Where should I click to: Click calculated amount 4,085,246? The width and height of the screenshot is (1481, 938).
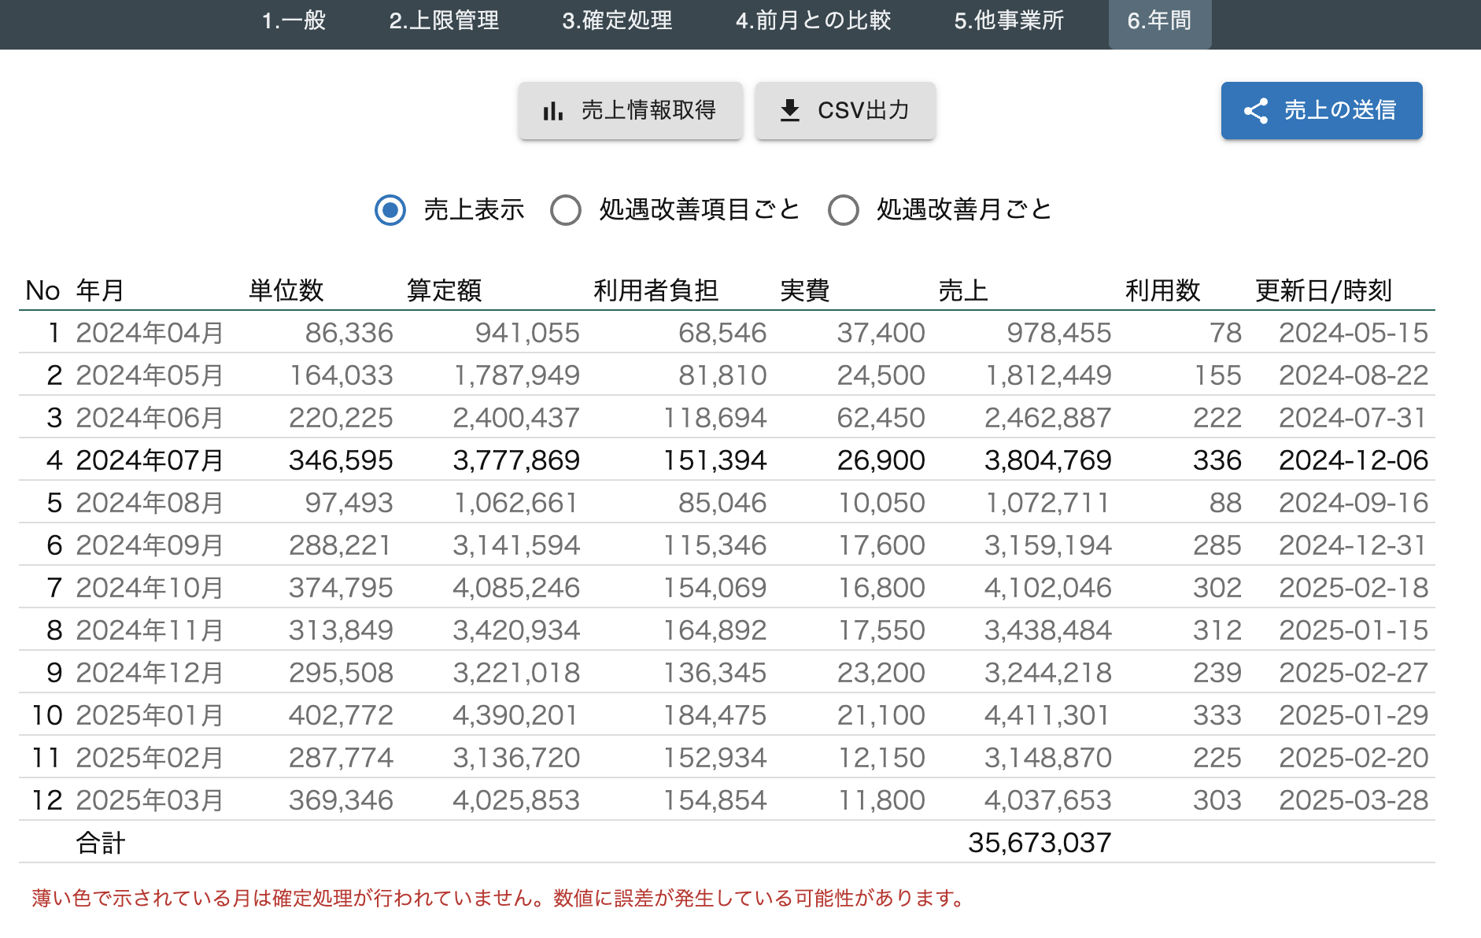pyautogui.click(x=515, y=588)
